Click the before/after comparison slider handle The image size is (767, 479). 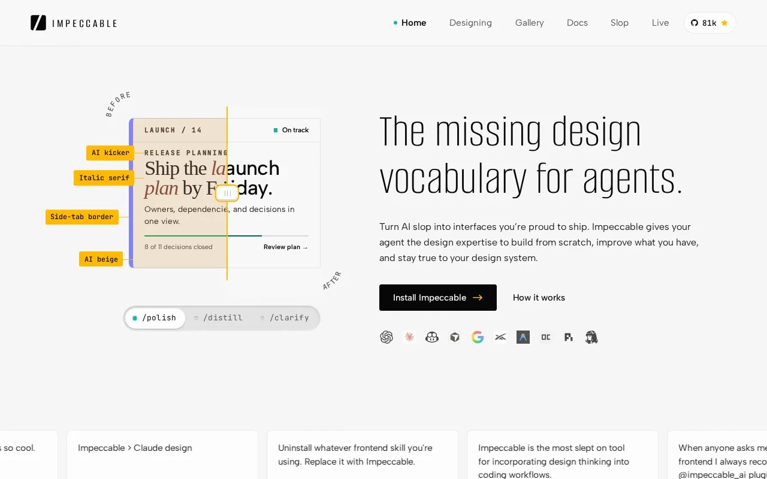pos(227,193)
